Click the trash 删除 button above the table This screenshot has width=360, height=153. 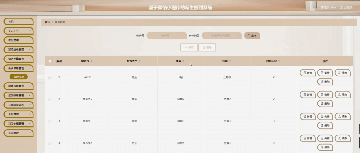[x=207, y=48]
